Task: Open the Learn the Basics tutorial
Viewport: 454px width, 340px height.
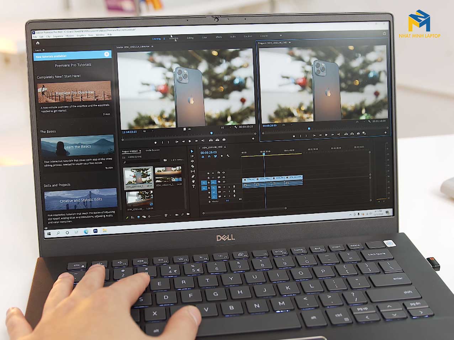Action: coord(77,145)
